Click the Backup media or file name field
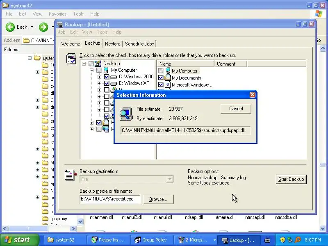The image size is (328, 246). click(110, 199)
